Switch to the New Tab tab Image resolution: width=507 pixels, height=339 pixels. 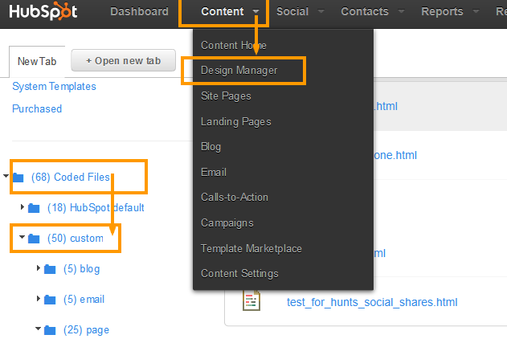click(37, 61)
